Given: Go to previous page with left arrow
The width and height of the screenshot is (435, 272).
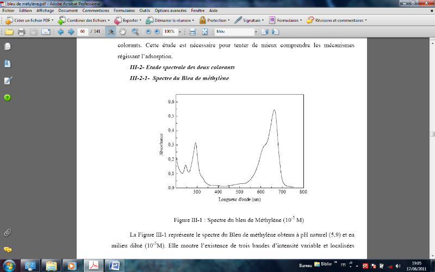Looking at the screenshot, I should 60,32.
